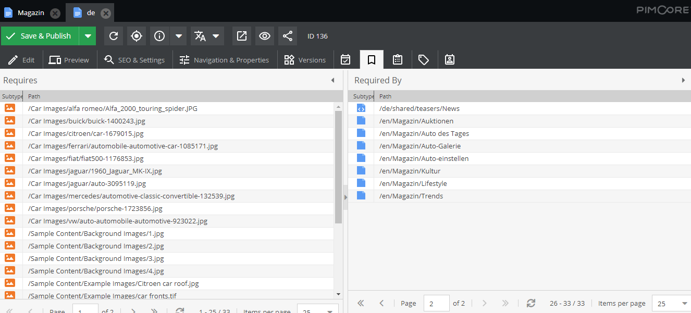Viewport: 691px width, 313px height.
Task: Open document in new window via external-link icon
Action: tap(241, 36)
